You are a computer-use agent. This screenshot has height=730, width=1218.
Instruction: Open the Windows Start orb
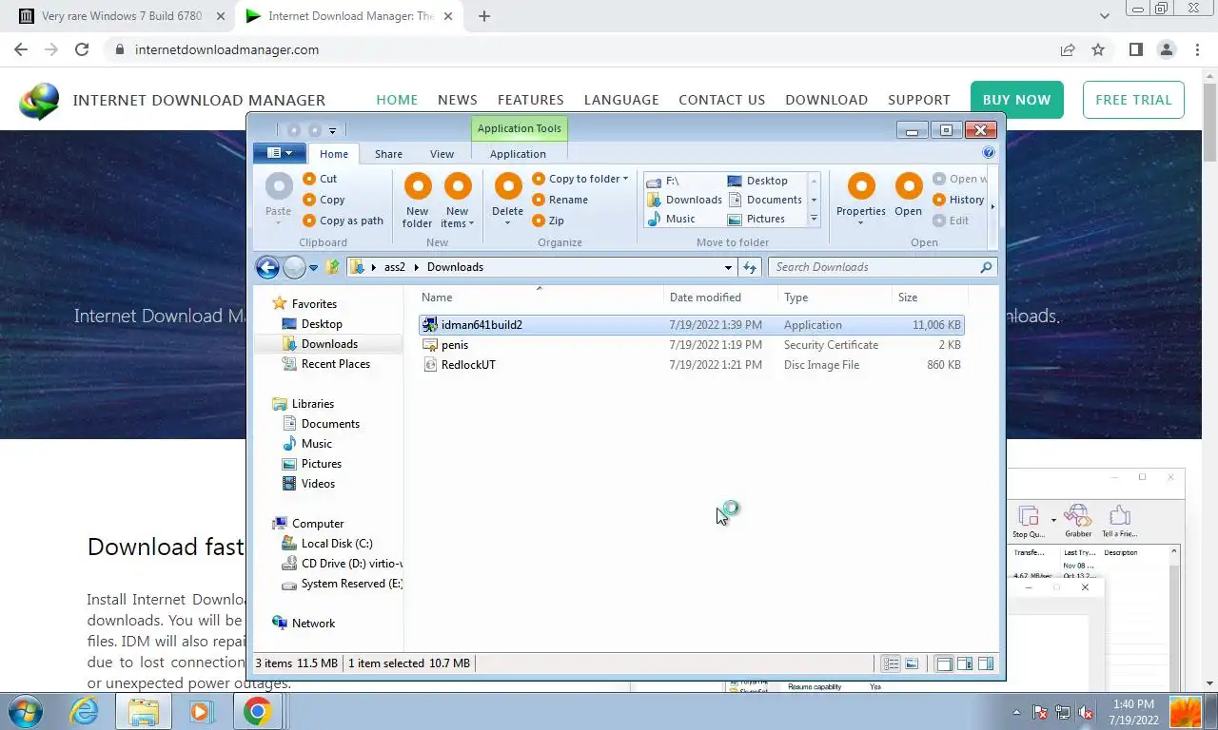(x=26, y=711)
